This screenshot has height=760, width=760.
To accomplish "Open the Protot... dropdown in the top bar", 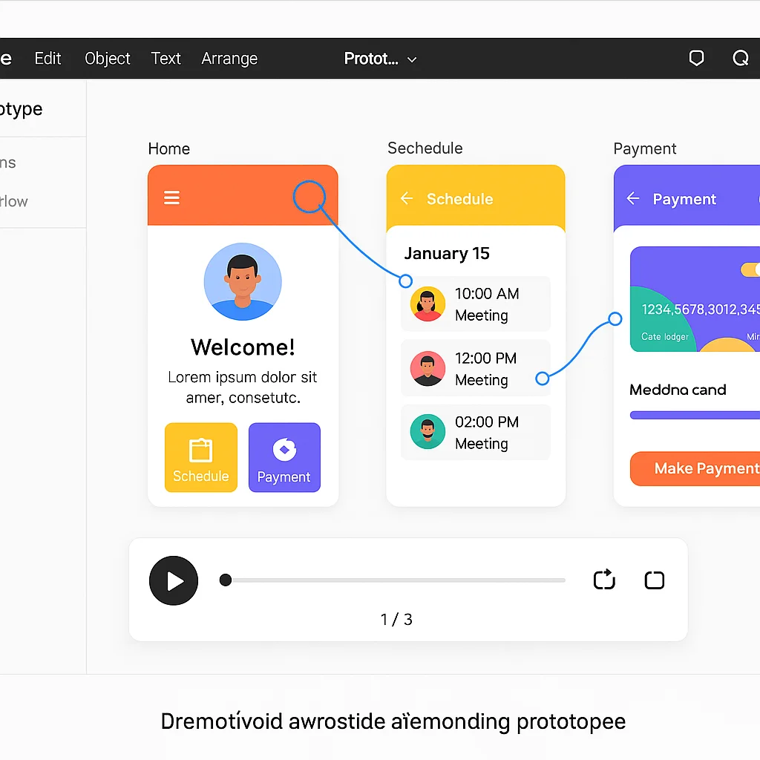I will click(380, 58).
